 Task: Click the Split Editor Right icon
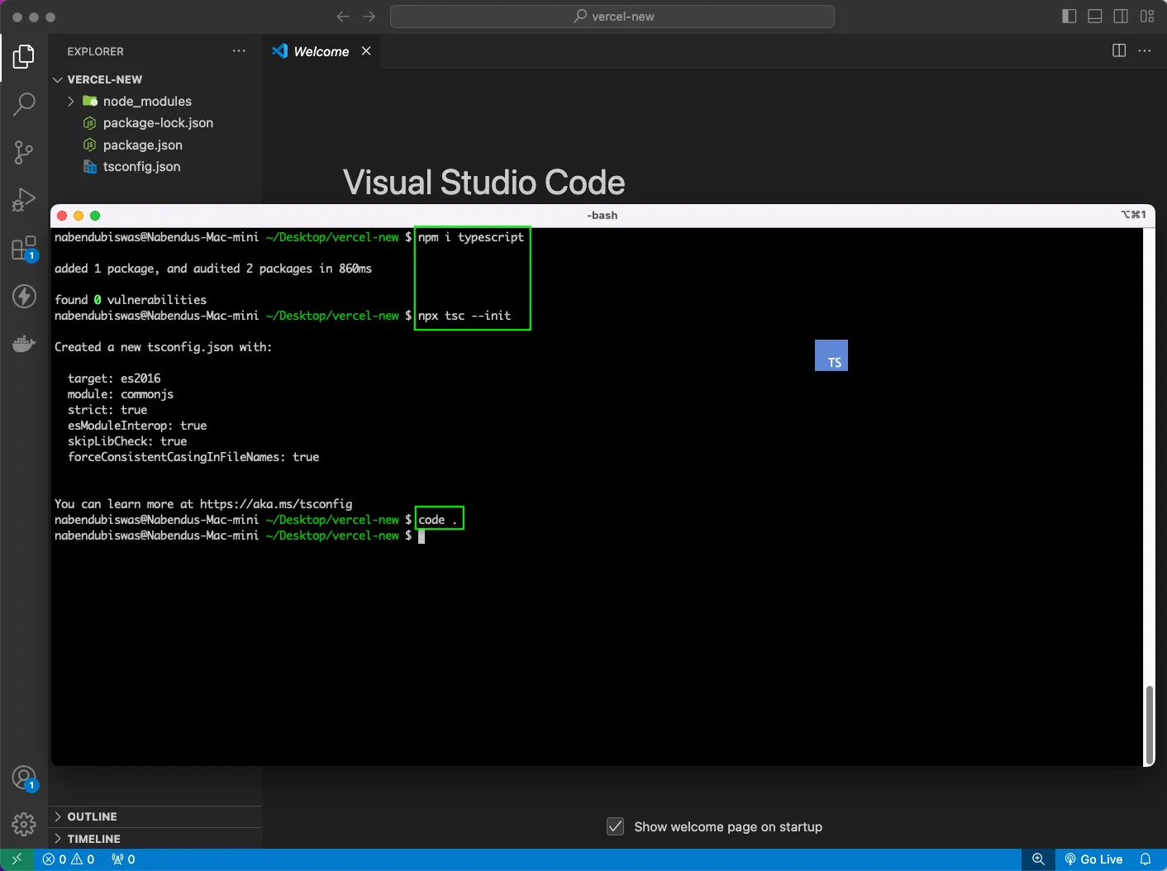click(1119, 50)
